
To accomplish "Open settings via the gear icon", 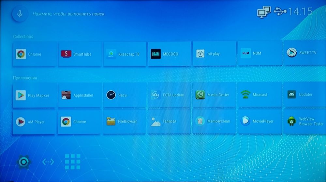I will [23, 162].
